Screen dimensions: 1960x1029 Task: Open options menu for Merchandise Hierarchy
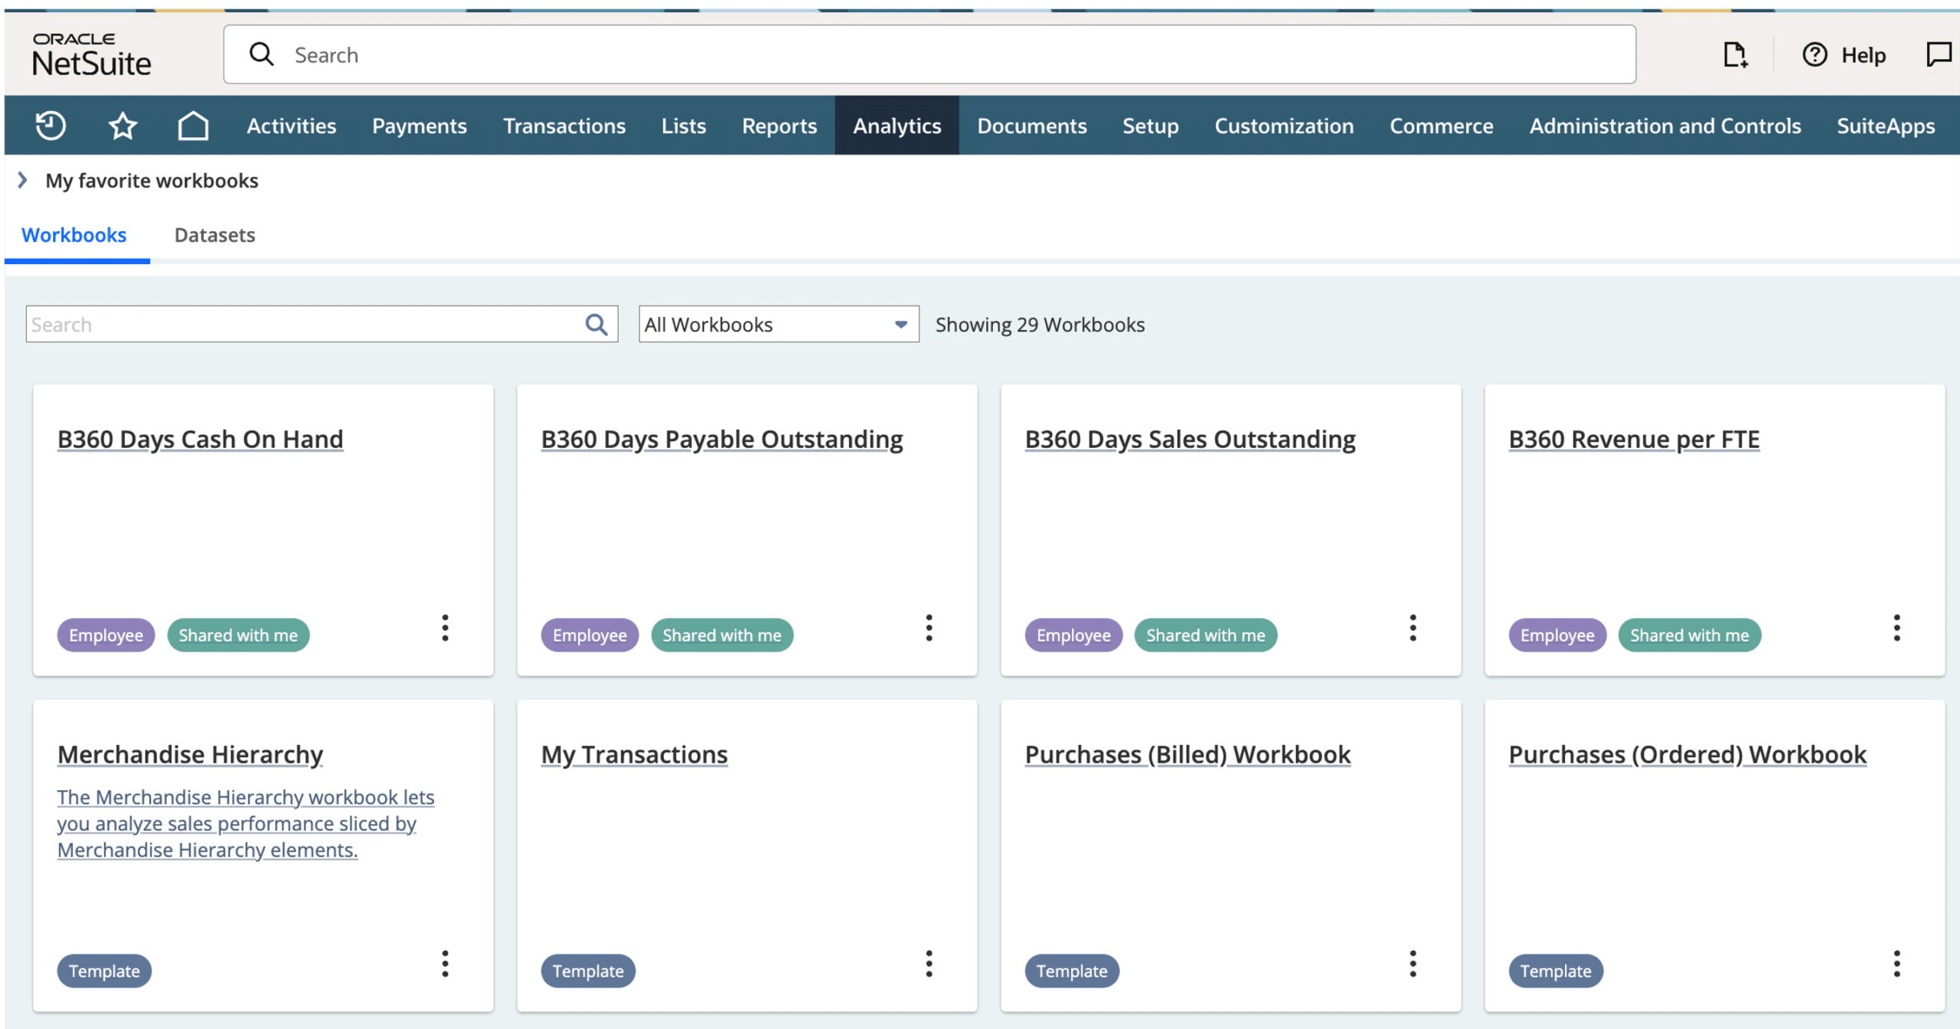coord(445,964)
